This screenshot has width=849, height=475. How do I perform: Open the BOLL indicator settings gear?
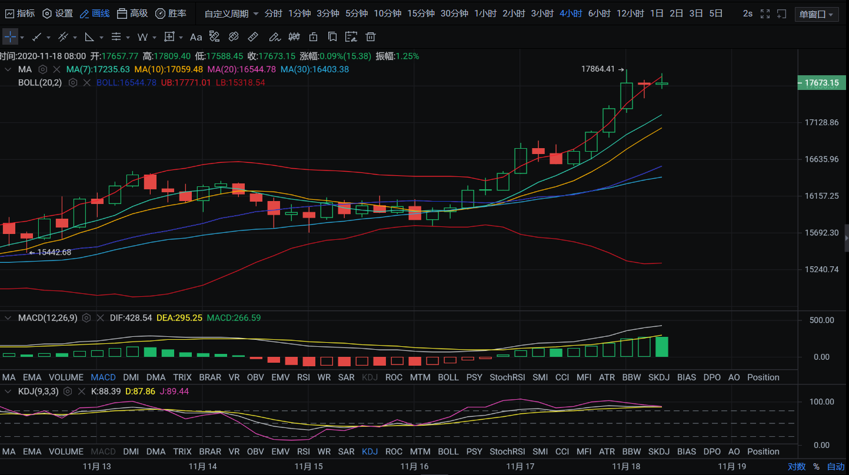[x=73, y=83]
